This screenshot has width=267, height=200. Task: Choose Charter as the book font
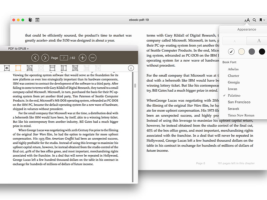click(x=233, y=76)
